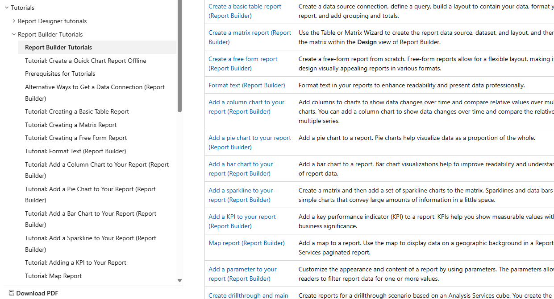Open Tutorial: Add a Pie Chart item
The width and height of the screenshot is (554, 299).
tap(90, 194)
